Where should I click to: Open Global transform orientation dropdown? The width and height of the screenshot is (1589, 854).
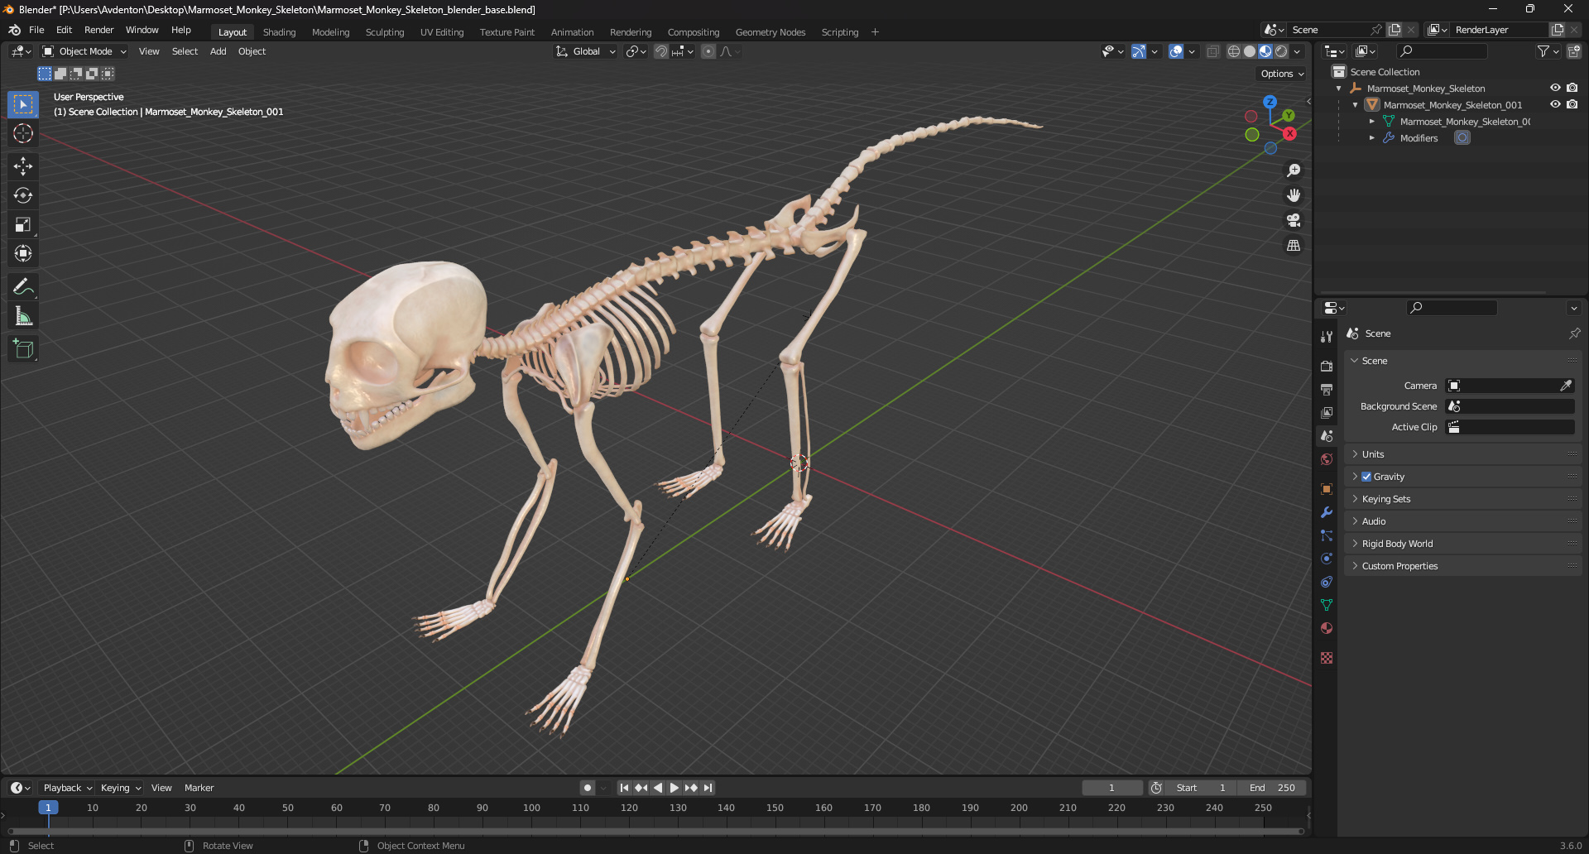[586, 51]
